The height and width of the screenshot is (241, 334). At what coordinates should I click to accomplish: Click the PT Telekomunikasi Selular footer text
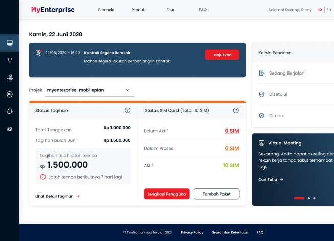pos(147,232)
